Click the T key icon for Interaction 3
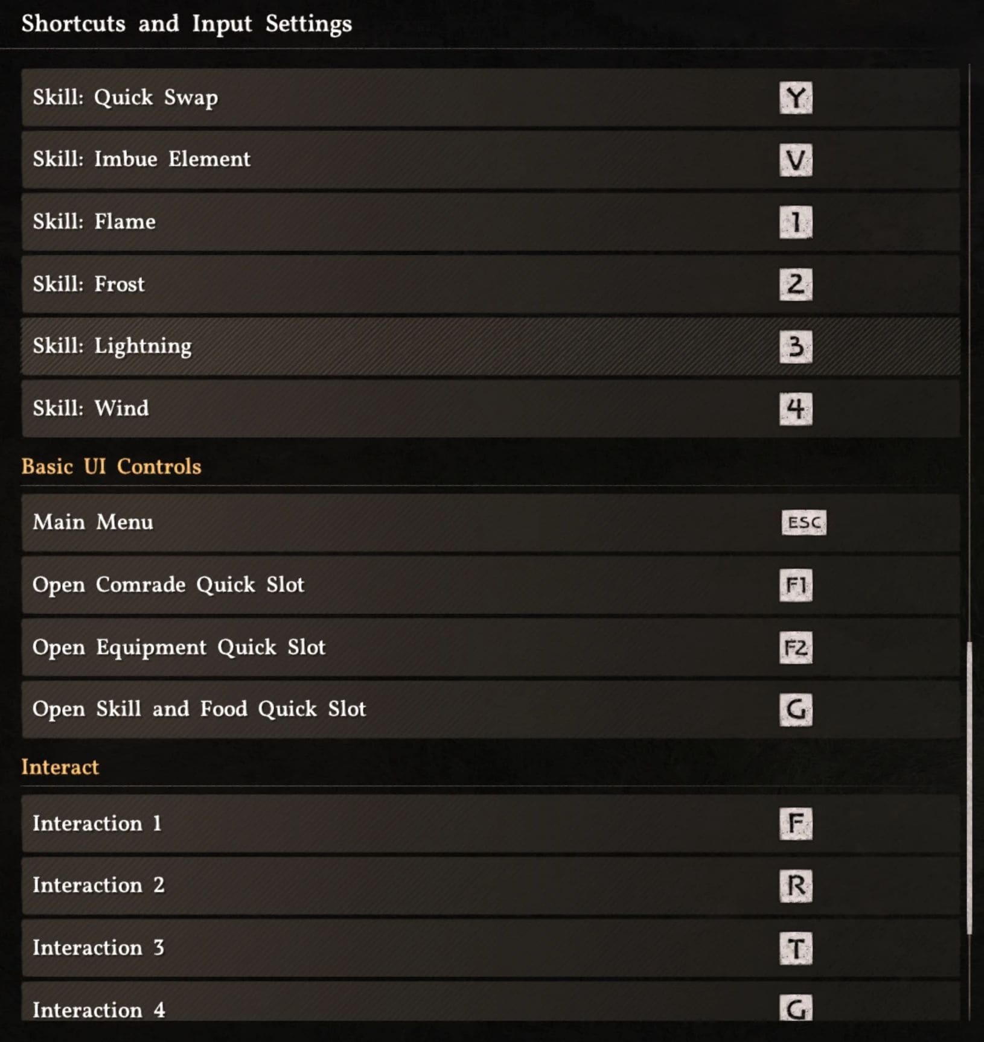Screen dimensions: 984x1042 [796, 948]
